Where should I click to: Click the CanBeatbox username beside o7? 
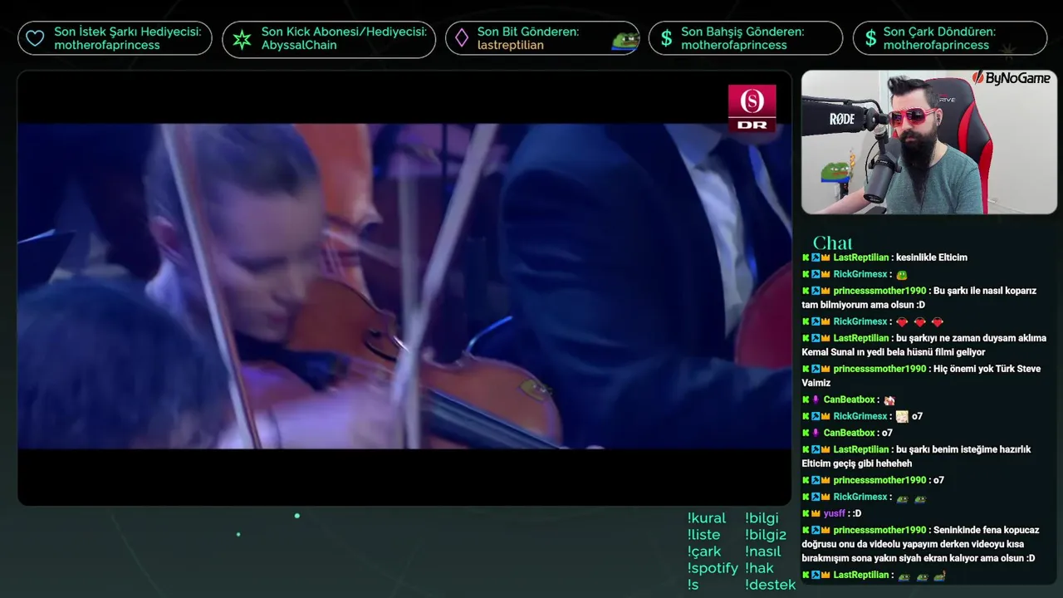click(x=850, y=433)
